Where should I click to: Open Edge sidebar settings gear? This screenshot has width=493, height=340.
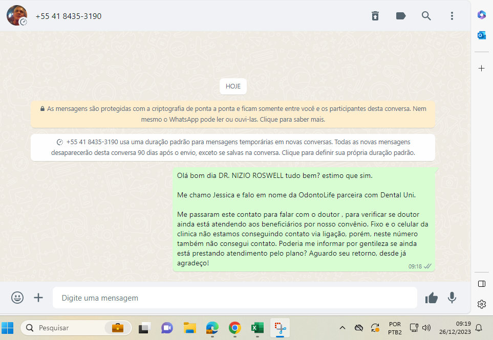(481, 304)
